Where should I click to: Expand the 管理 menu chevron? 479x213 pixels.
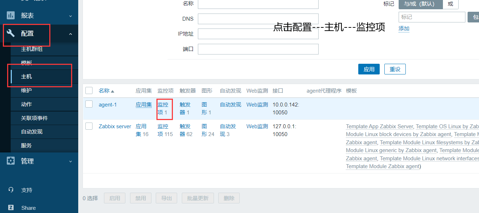point(70,161)
